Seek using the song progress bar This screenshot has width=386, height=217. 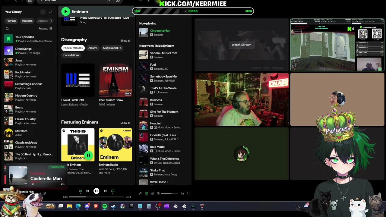click(96, 197)
